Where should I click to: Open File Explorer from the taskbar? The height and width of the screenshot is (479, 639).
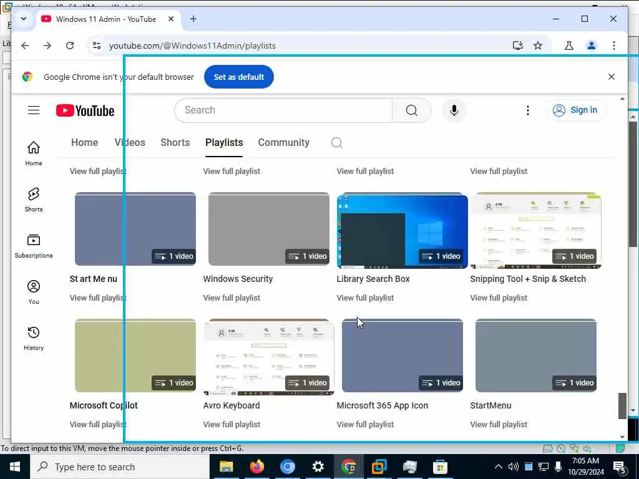(226, 467)
